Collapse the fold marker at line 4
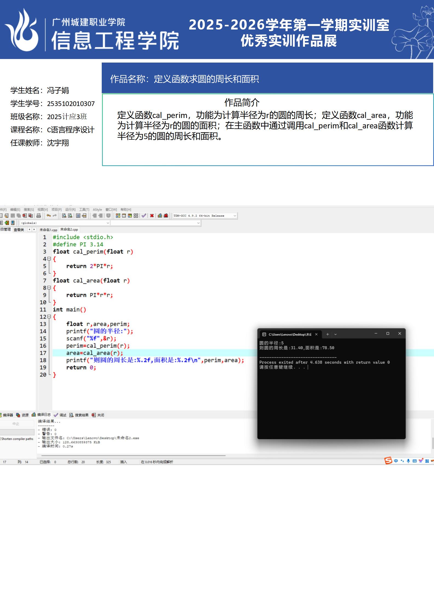Screen dimensions: 434x613 [x=49, y=259]
